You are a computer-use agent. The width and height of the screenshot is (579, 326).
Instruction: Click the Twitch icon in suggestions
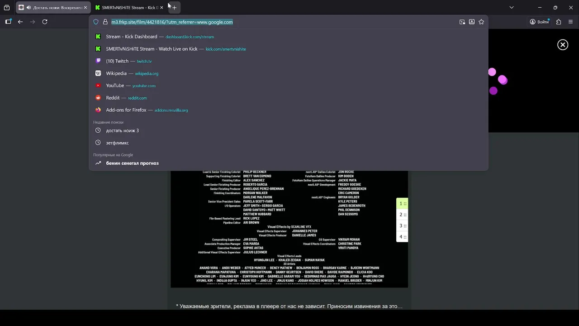pos(98,61)
